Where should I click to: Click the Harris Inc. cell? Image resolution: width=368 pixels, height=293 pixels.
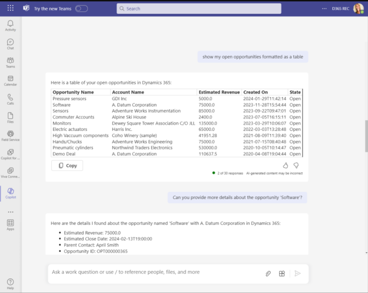click(x=122, y=129)
